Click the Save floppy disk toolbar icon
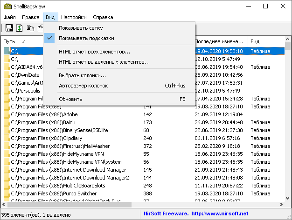The width and height of the screenshot is (292, 220). click(x=9, y=28)
